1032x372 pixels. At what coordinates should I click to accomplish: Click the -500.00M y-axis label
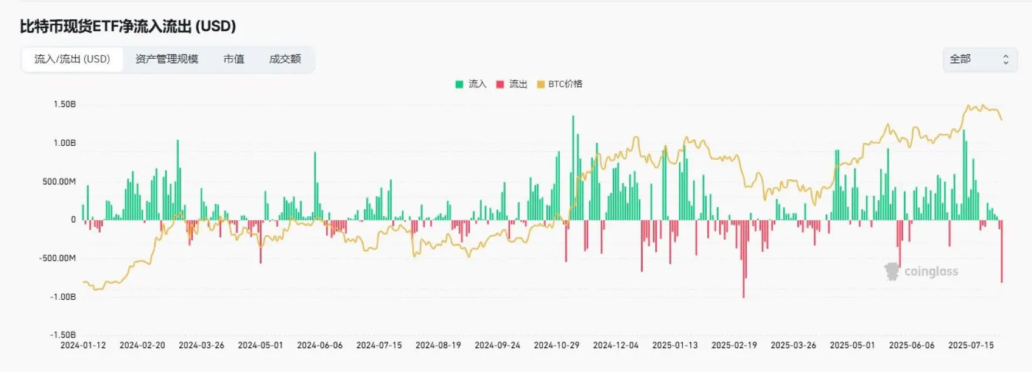tap(57, 258)
